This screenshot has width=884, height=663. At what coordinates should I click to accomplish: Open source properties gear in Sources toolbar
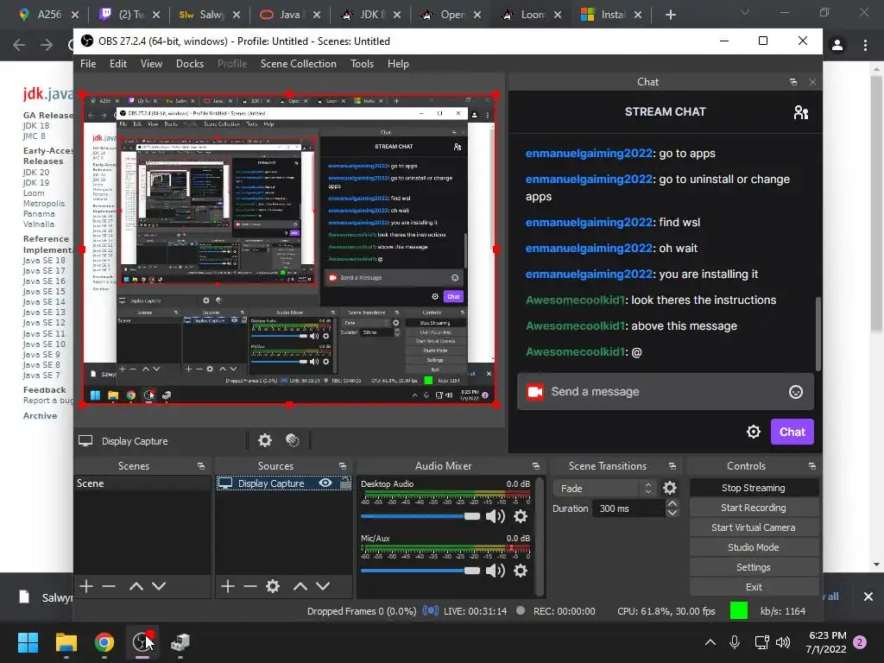tap(273, 586)
